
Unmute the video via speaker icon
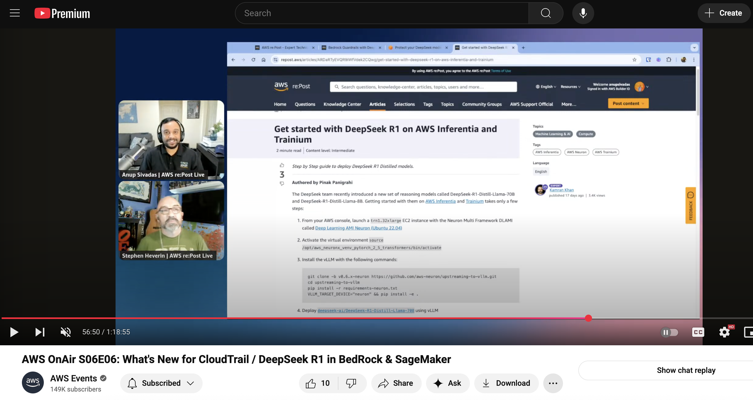coord(65,332)
